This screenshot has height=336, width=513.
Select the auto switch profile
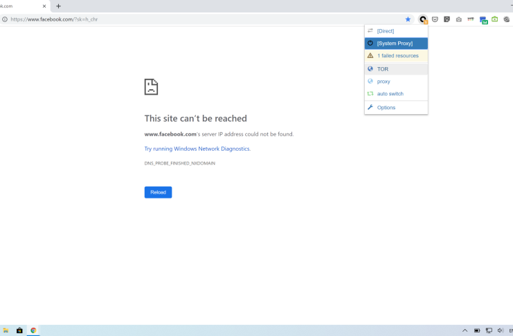click(x=396, y=93)
